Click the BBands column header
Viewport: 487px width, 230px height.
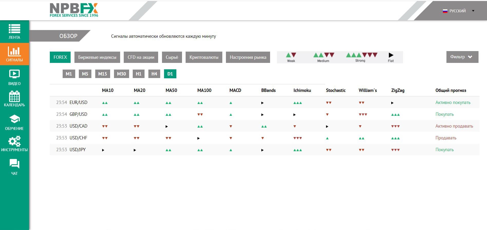click(x=268, y=90)
